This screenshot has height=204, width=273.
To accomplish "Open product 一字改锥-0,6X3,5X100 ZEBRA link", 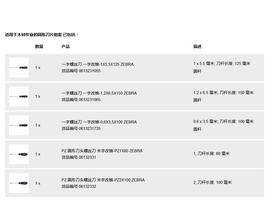I will [99, 122].
